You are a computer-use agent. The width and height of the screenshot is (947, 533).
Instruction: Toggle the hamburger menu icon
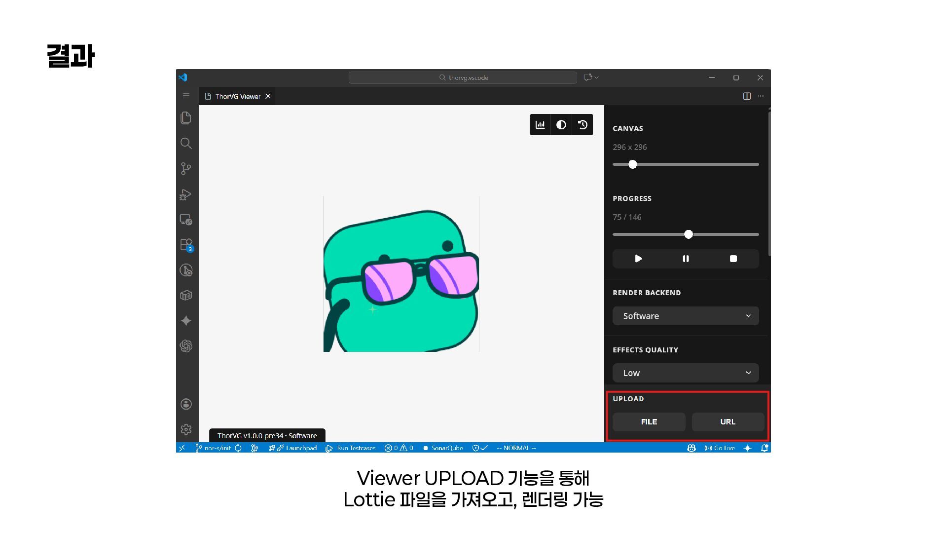pos(186,96)
